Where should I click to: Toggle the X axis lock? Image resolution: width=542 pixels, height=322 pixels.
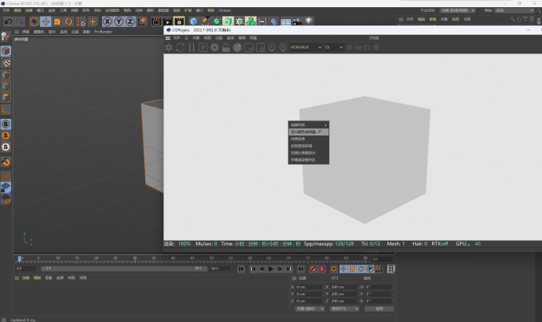click(108, 22)
